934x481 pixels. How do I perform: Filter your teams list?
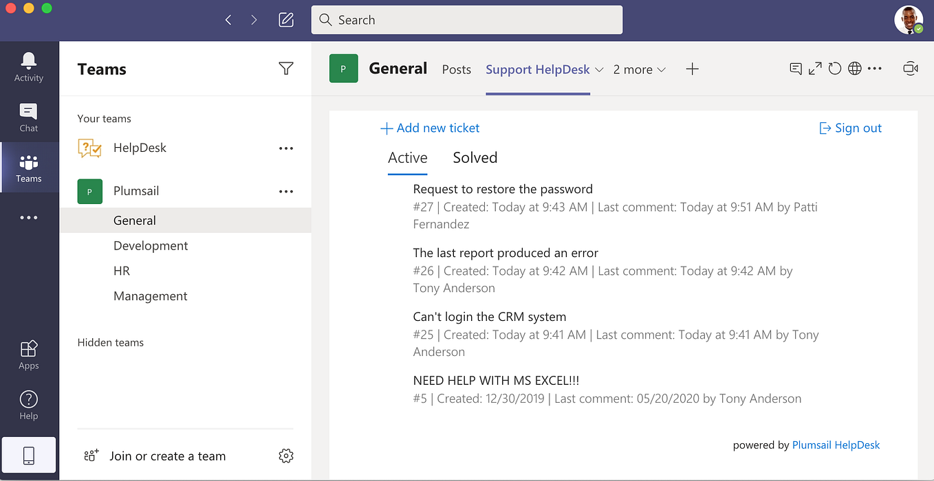pyautogui.click(x=285, y=68)
